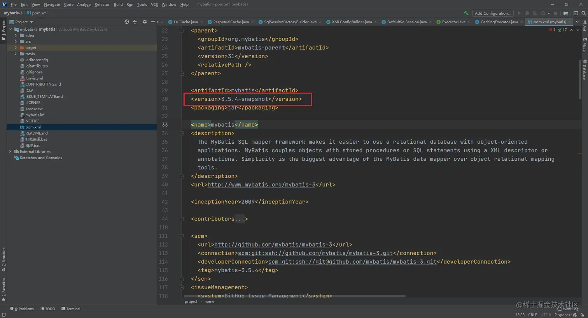Show hidden editor tabs dropdown chevron
Image resolution: width=588 pixels, height=318 pixels.
coord(577,22)
